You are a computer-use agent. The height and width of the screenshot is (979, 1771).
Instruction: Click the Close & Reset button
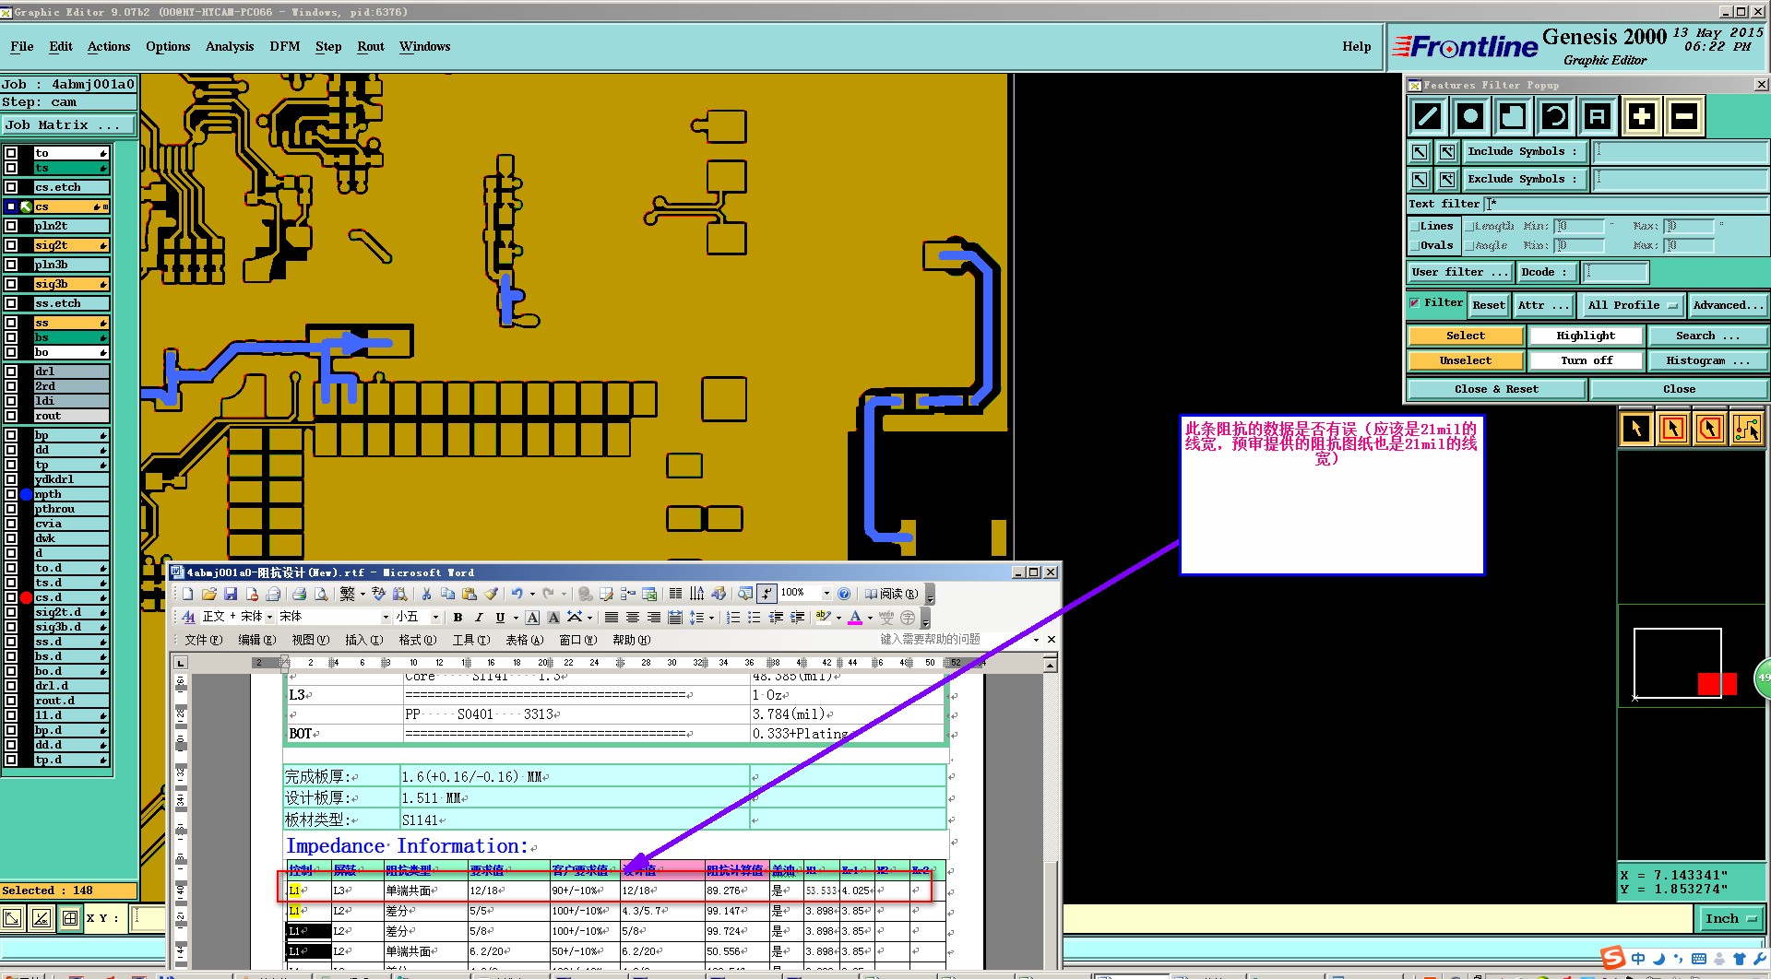(1496, 389)
